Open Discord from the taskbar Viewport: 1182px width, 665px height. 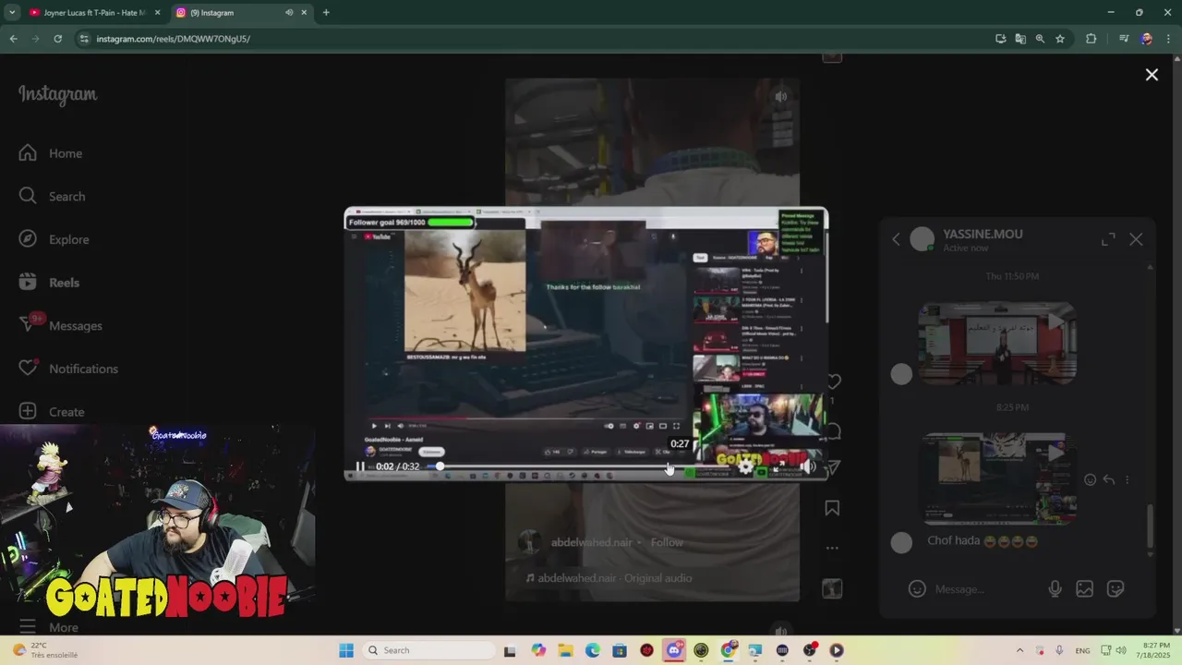pyautogui.click(x=674, y=650)
